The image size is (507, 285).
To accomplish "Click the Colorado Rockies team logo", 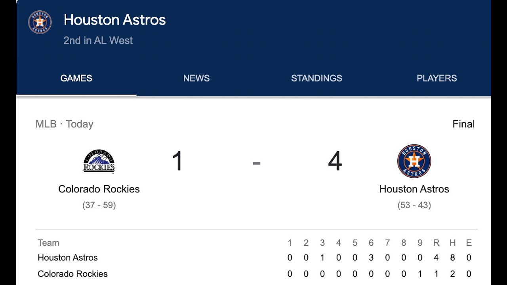I will [x=99, y=161].
